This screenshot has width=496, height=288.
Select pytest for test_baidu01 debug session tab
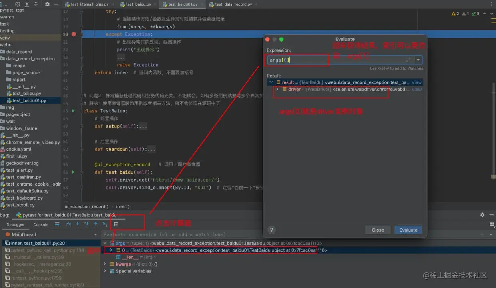pyautogui.click(x=69, y=215)
